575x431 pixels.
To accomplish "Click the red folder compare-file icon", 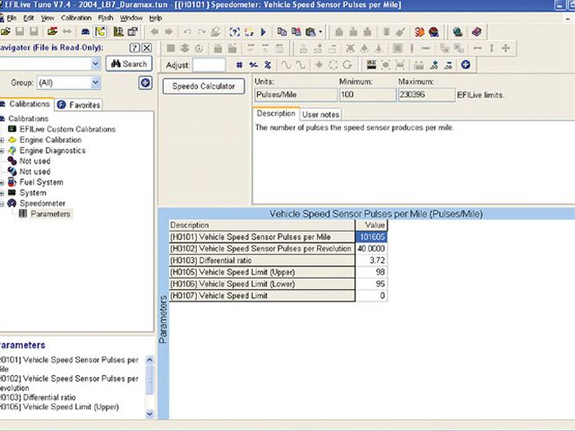I will pyautogui.click(x=52, y=32).
